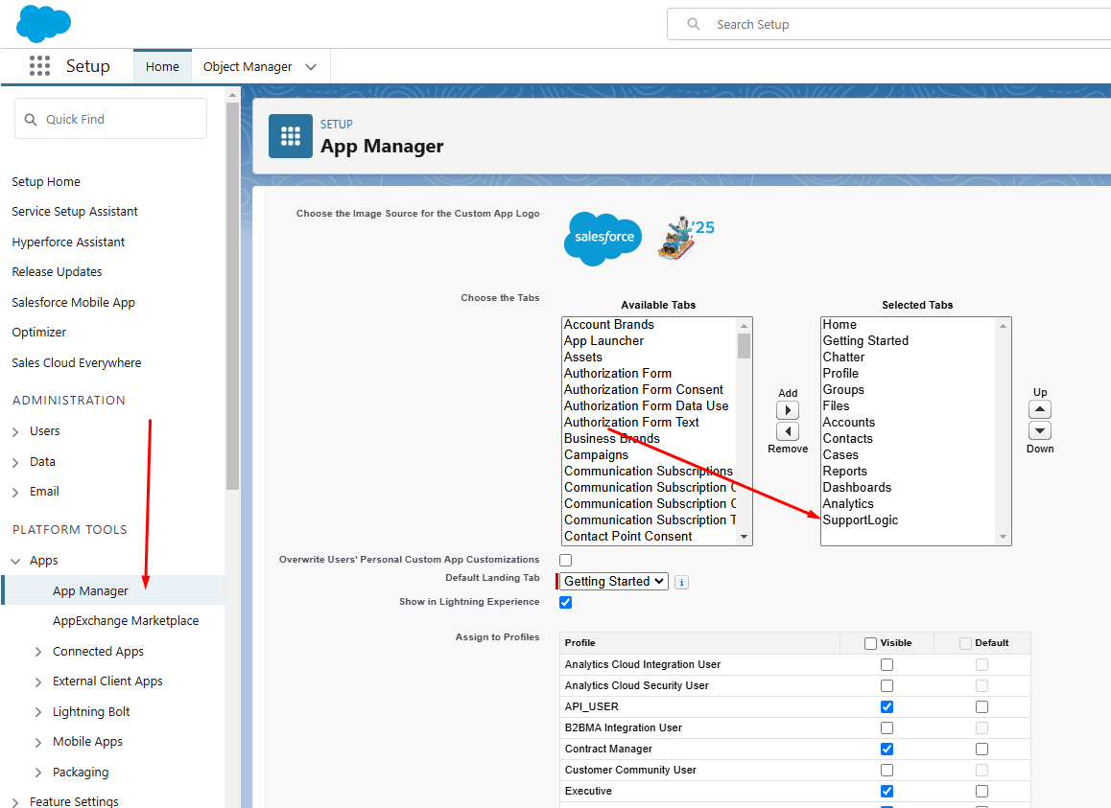1111x808 pixels.
Task: Click the Remove arrow button
Action: 787,431
